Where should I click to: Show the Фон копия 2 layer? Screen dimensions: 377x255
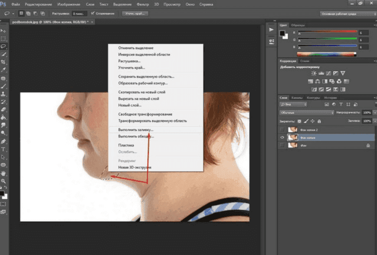tap(282, 130)
